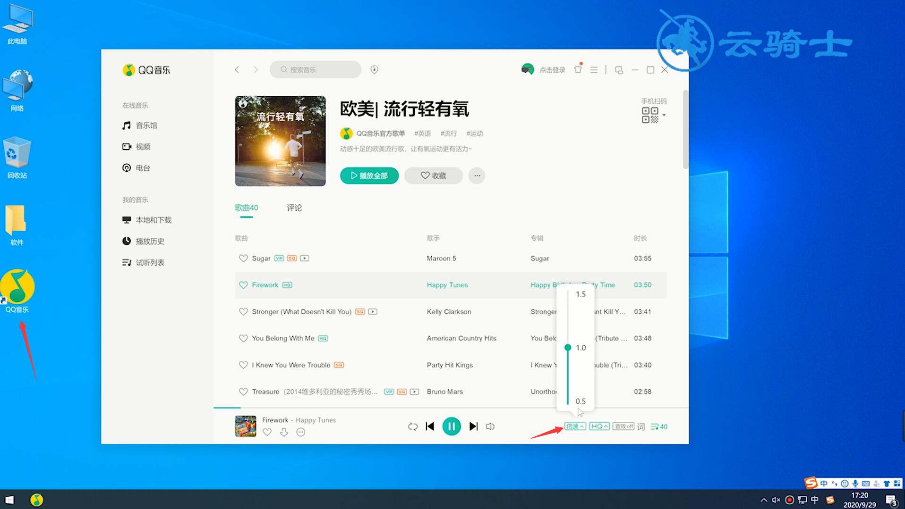The width and height of the screenshot is (905, 509).
Task: Switch to mini player mode icon
Action: pyautogui.click(x=619, y=70)
